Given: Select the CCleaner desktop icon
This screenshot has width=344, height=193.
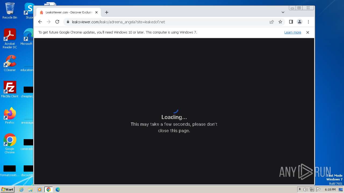Looking at the screenshot, I should tap(10, 63).
